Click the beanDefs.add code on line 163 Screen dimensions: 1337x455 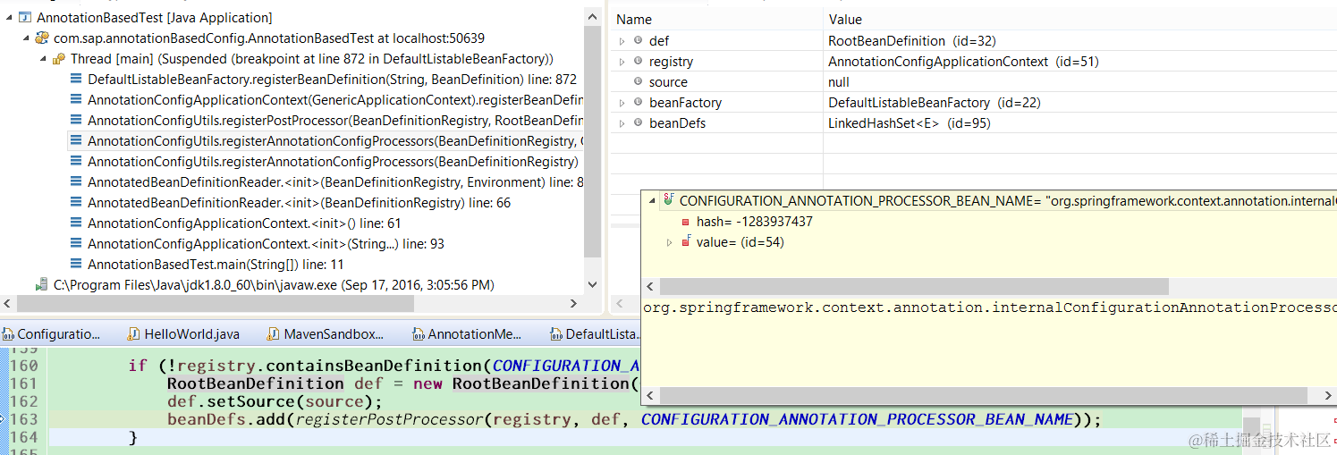pyautogui.click(x=634, y=419)
